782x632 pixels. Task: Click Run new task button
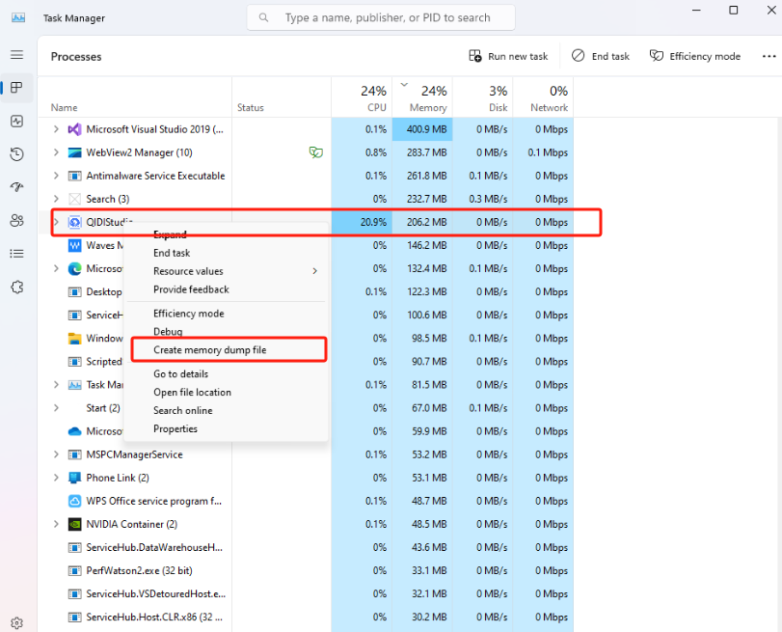coord(508,56)
